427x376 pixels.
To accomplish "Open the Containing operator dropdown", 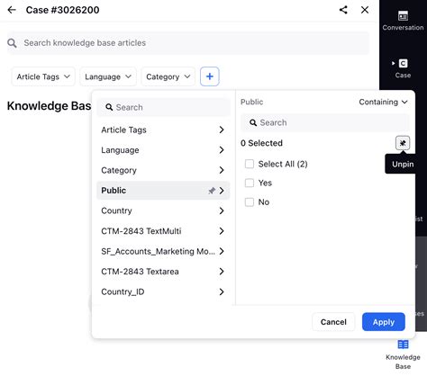I will (383, 102).
